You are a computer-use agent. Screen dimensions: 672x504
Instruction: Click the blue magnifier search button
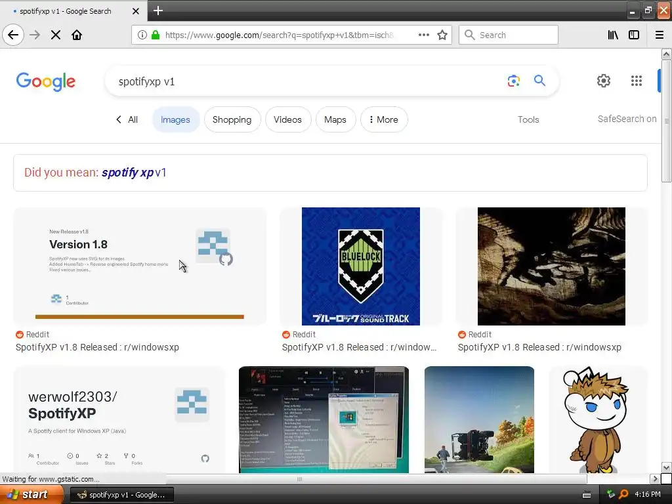click(x=539, y=80)
